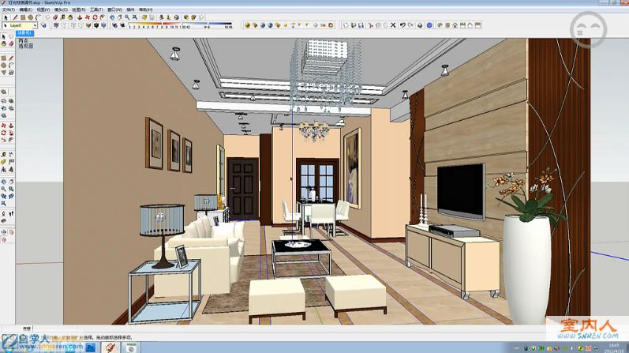Select the arrow tool in the top toolbar
This screenshot has height=353, width=629.
pyautogui.click(x=6, y=17)
